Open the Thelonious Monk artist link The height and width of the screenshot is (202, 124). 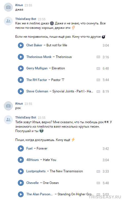click(39, 57)
